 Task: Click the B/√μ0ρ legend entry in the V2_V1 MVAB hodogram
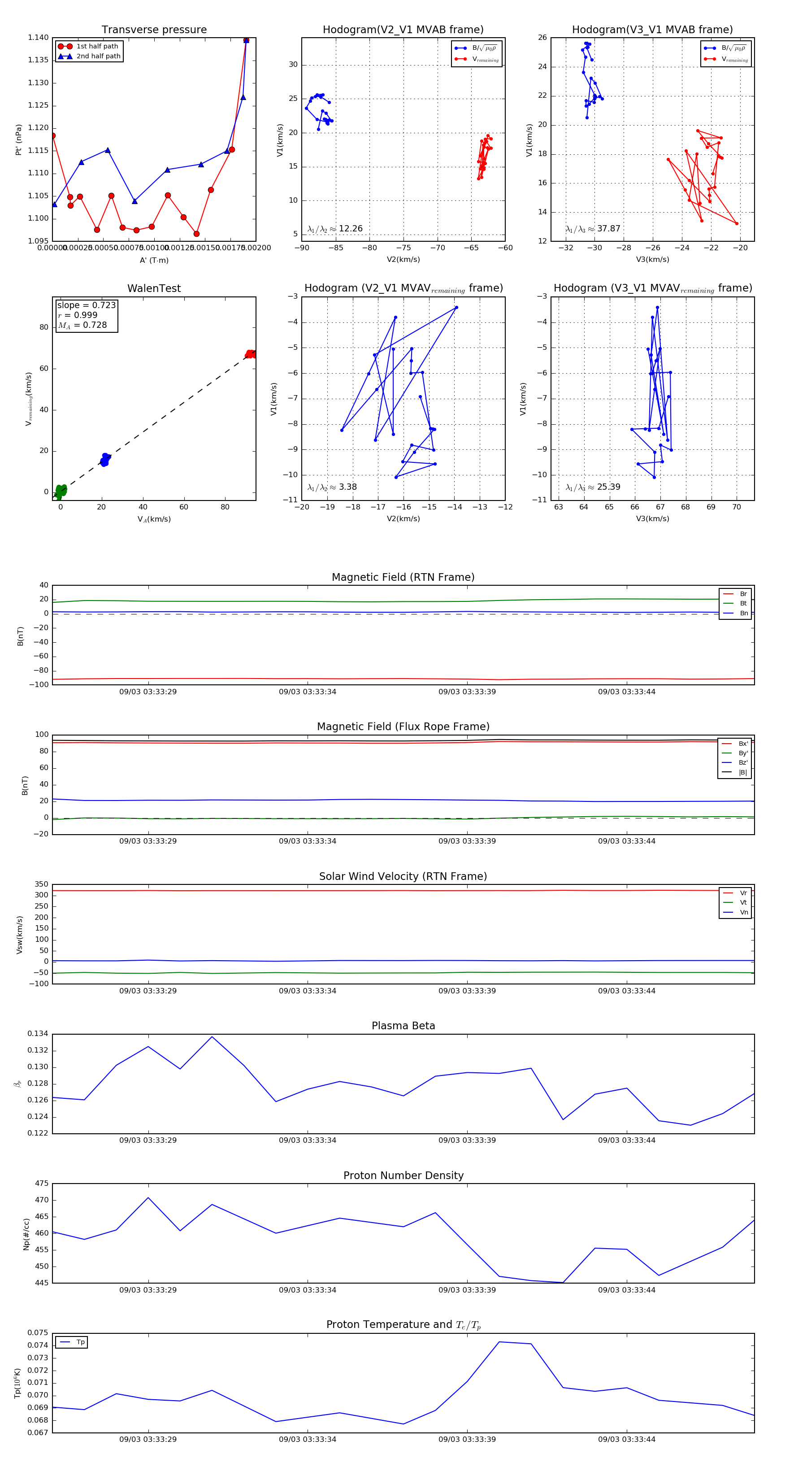[476, 48]
